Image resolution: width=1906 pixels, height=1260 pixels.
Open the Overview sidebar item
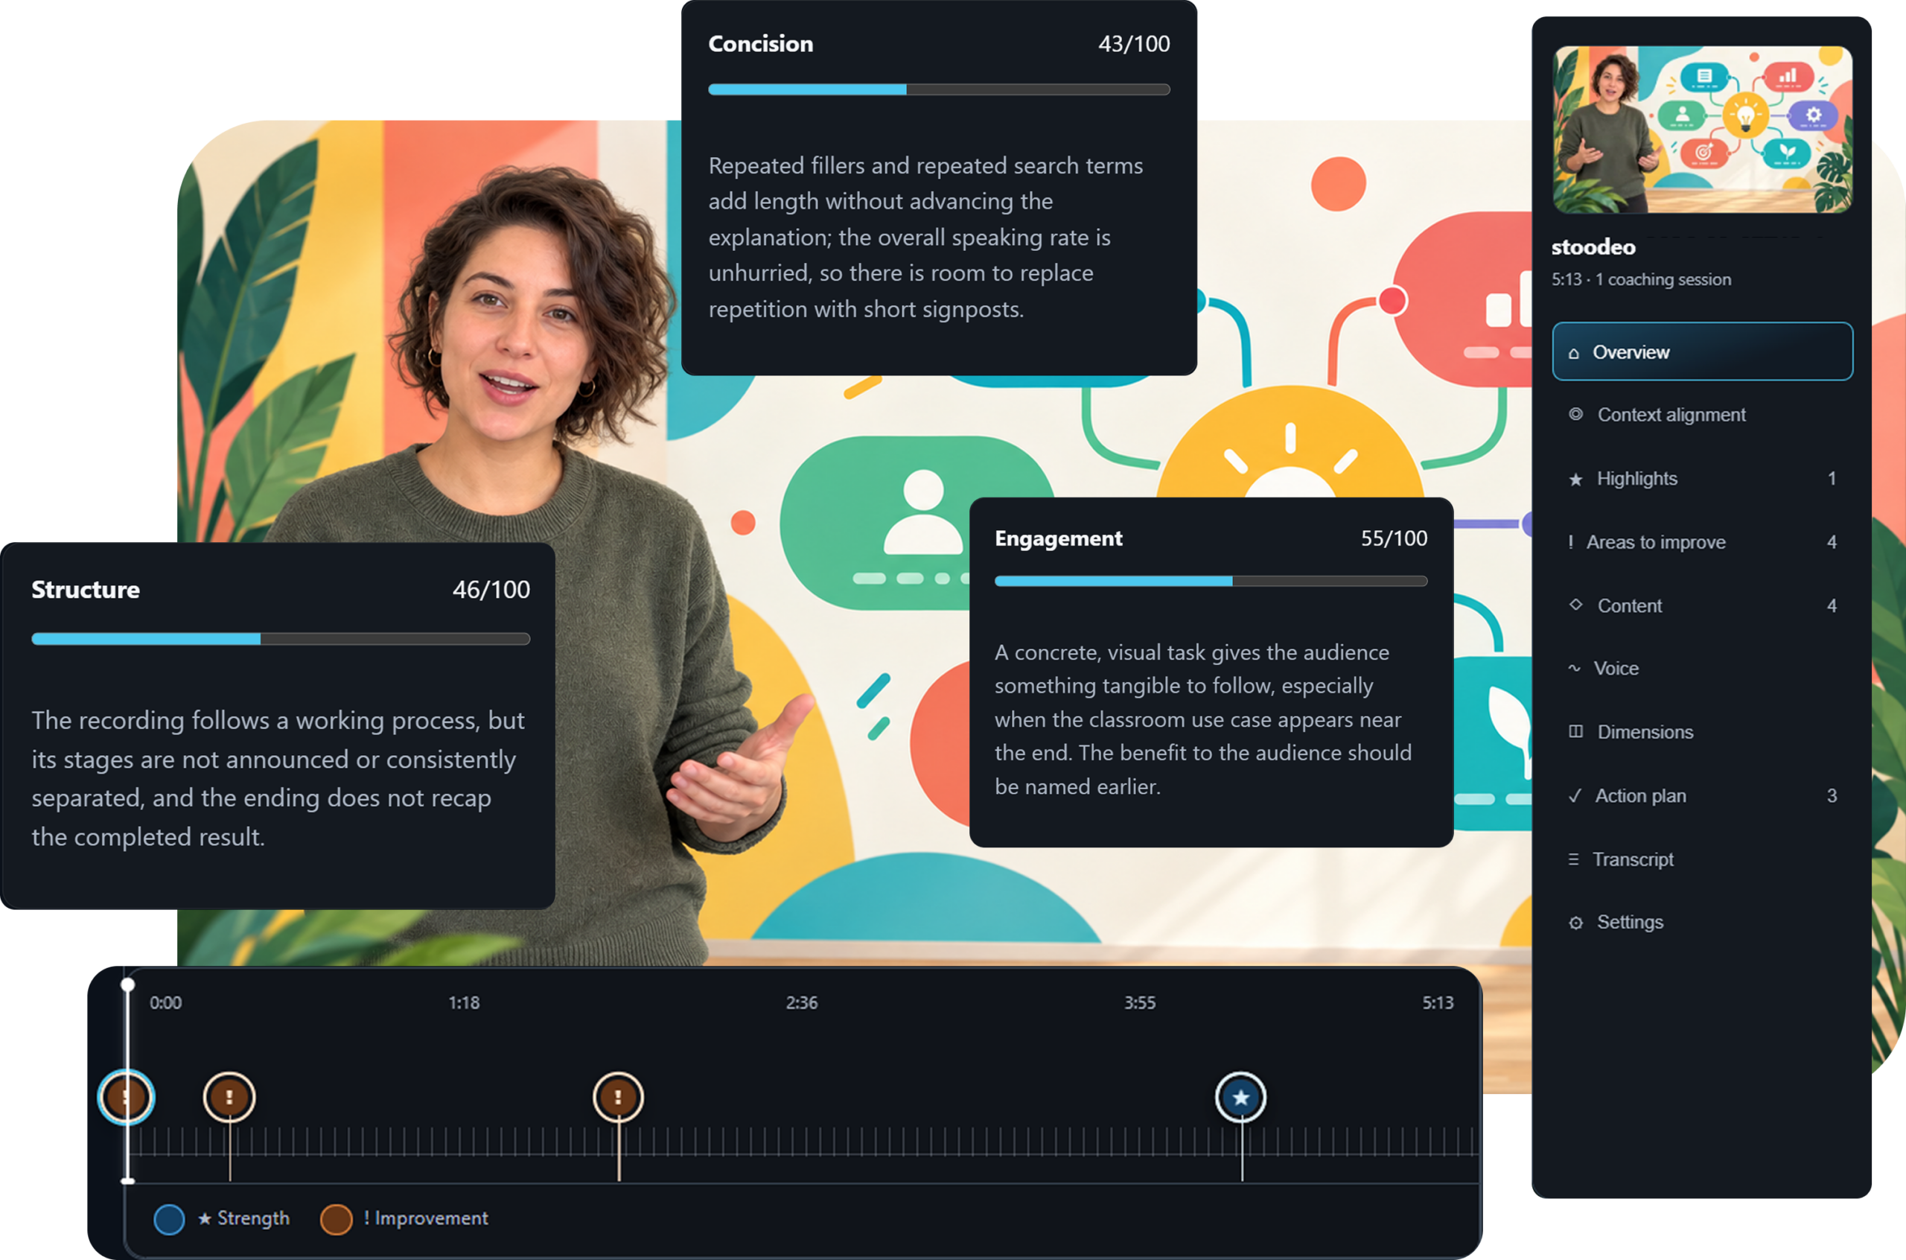1702,352
